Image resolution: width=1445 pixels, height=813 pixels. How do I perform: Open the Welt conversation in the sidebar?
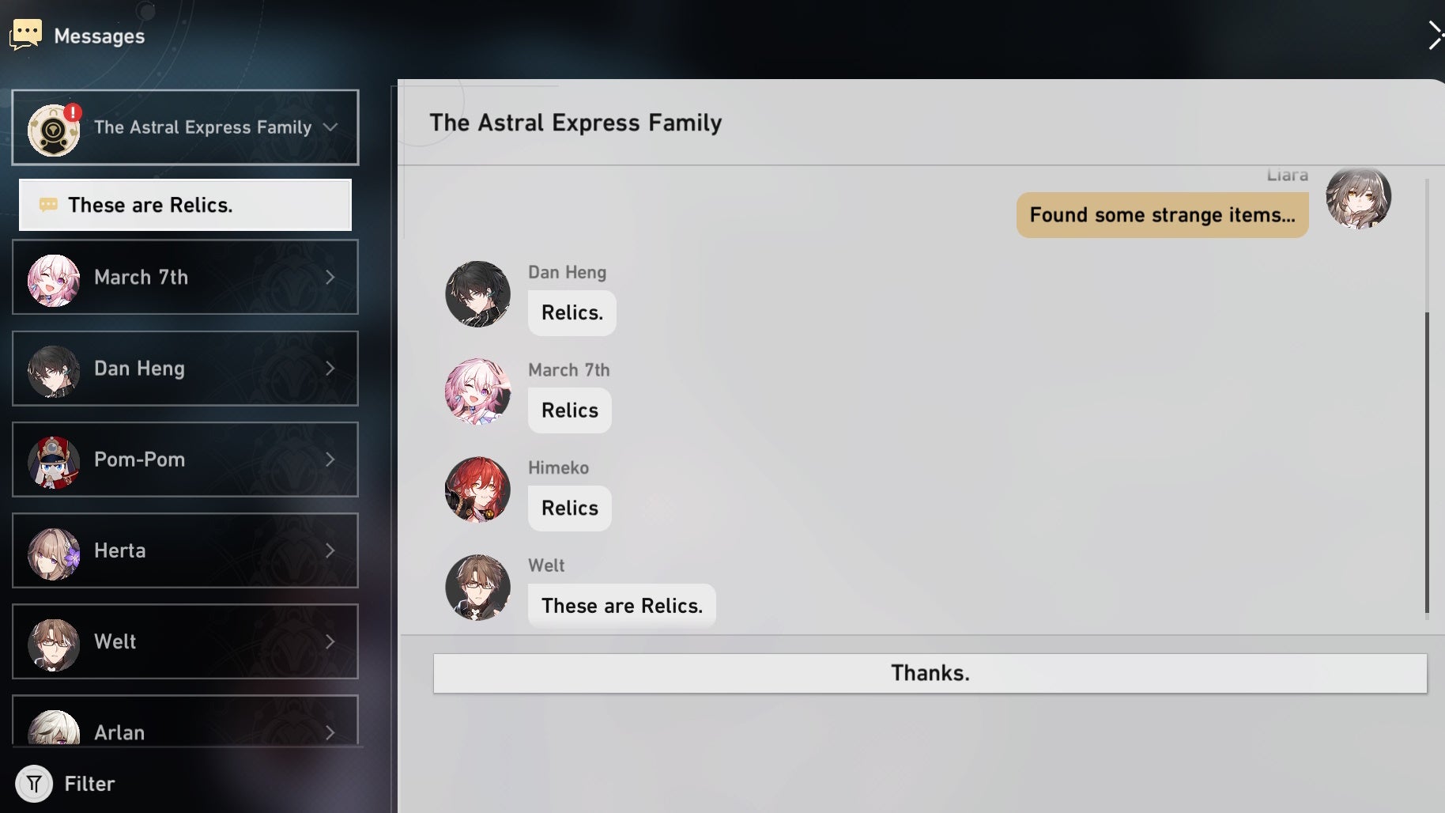(x=185, y=641)
